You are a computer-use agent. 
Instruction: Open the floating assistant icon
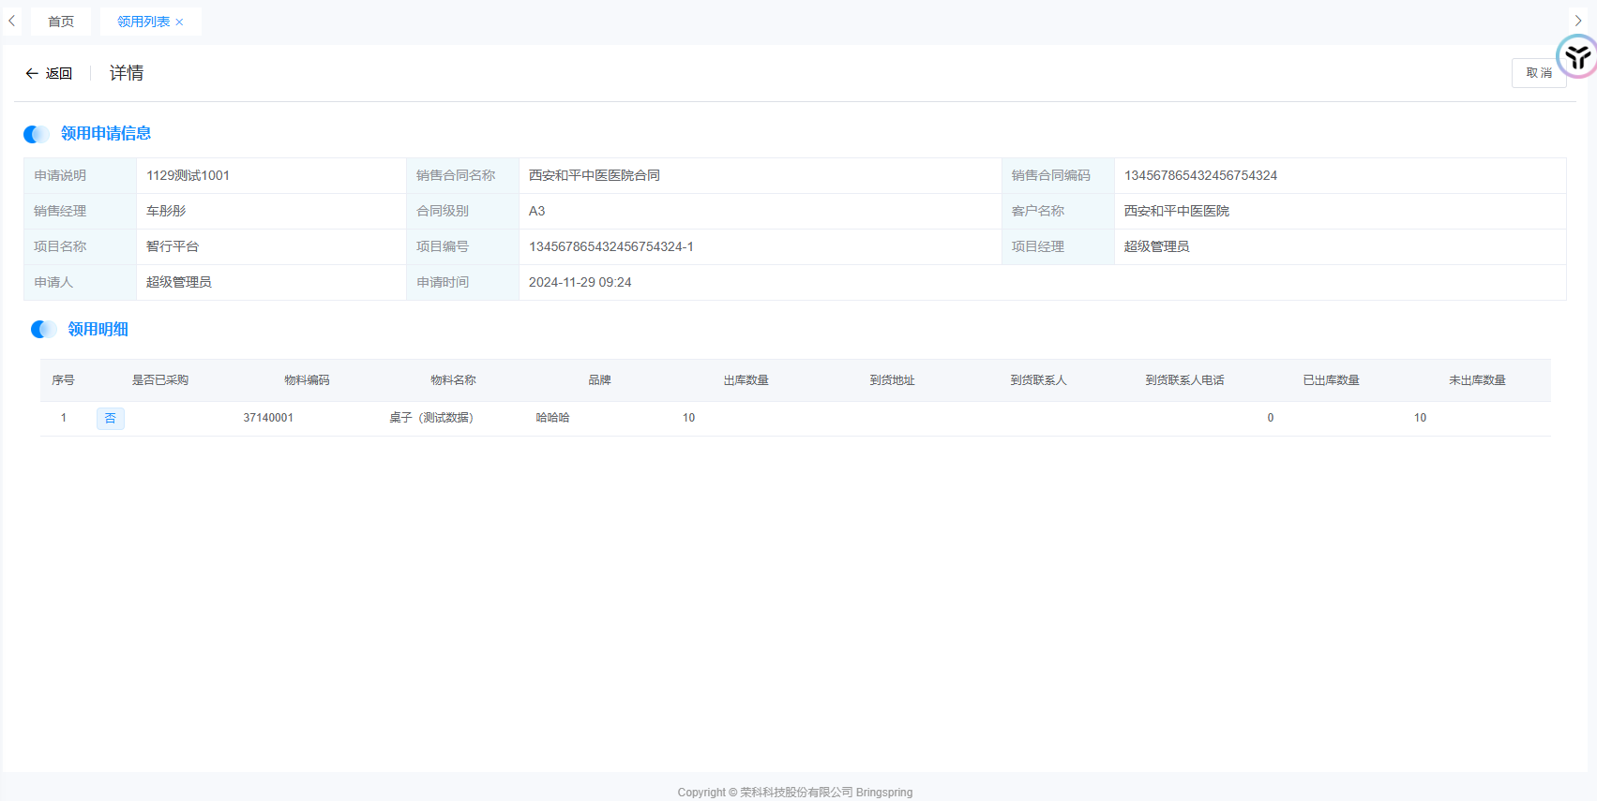[1577, 57]
